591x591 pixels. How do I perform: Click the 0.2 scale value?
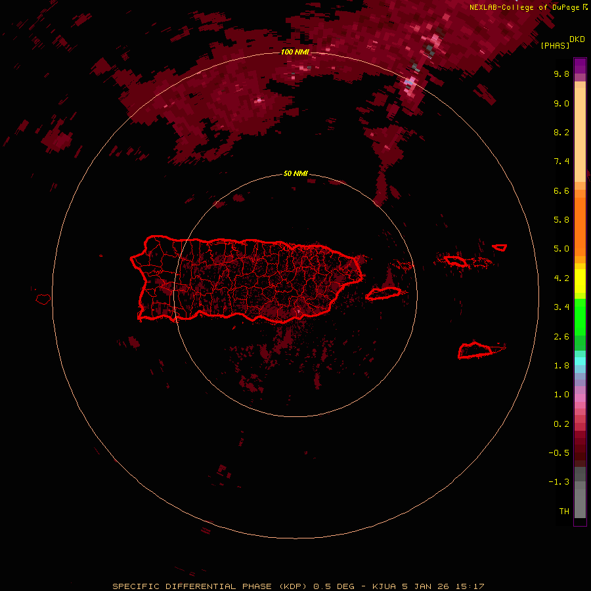(x=561, y=424)
